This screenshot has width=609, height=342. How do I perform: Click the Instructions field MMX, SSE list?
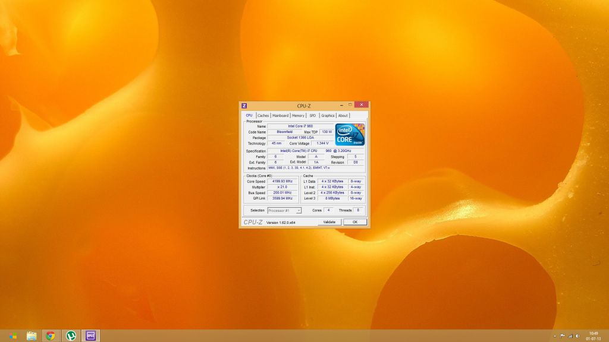pyautogui.click(x=316, y=168)
